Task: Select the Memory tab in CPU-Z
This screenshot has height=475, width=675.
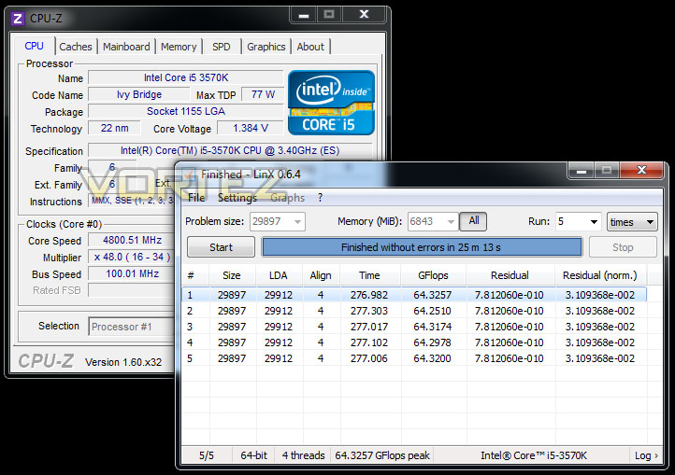Action: [179, 47]
